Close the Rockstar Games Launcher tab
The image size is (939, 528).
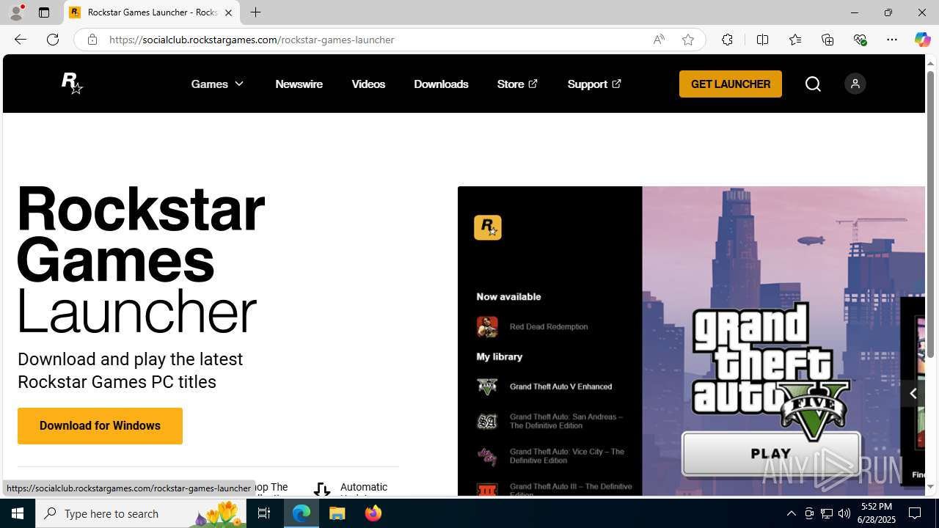(x=228, y=12)
